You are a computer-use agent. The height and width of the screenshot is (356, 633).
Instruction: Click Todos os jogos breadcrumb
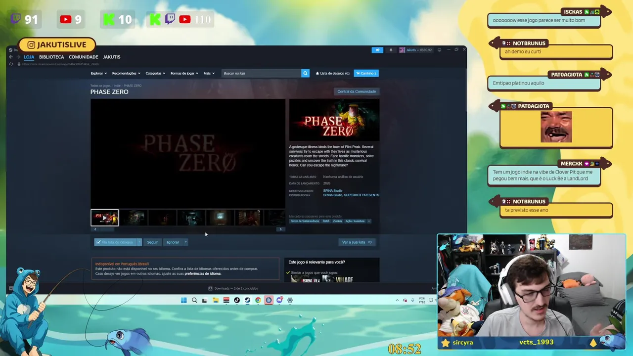pyautogui.click(x=100, y=86)
